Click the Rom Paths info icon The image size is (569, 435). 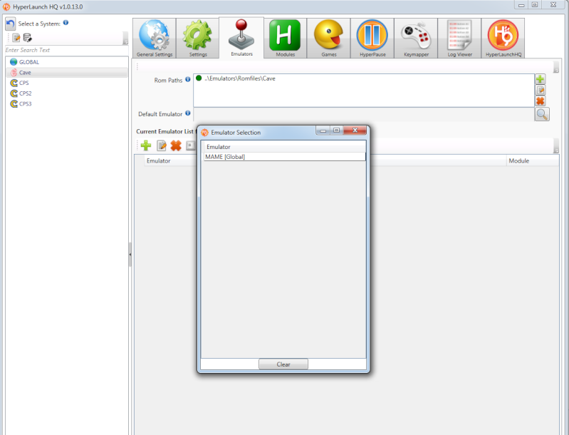pyautogui.click(x=187, y=79)
